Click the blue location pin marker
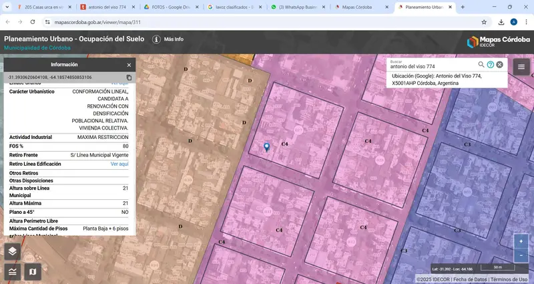 point(267,146)
